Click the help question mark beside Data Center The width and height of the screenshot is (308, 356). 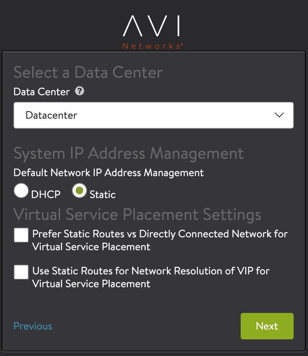tap(79, 91)
